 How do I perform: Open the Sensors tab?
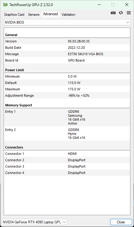[33, 15]
